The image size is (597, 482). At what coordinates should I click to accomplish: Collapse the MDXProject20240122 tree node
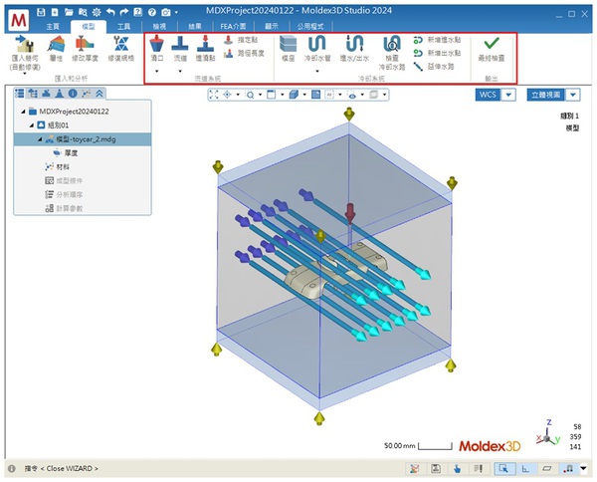(x=22, y=112)
